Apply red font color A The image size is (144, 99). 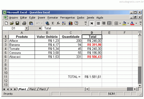point(132,23)
